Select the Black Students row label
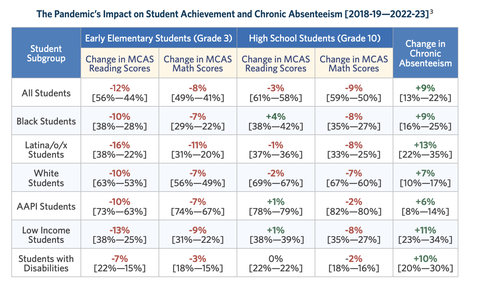Image resolution: width=482 pixels, height=293 pixels. 46,121
